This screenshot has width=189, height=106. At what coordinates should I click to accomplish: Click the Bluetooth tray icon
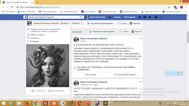coord(160,103)
